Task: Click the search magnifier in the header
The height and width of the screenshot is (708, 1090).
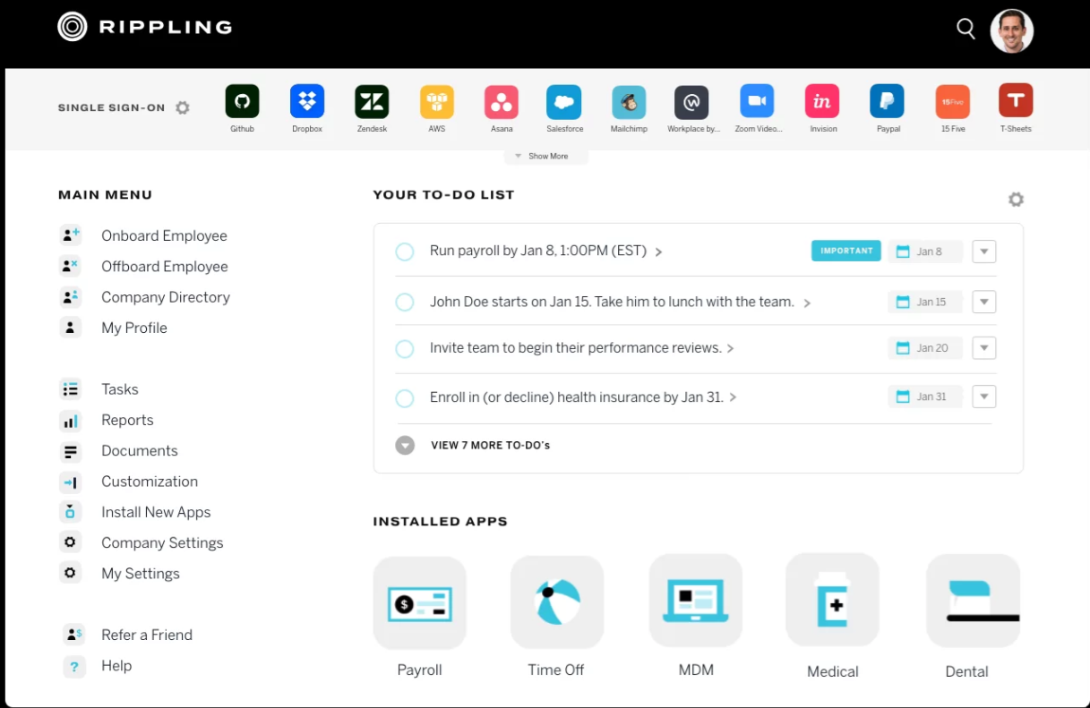Action: click(966, 29)
